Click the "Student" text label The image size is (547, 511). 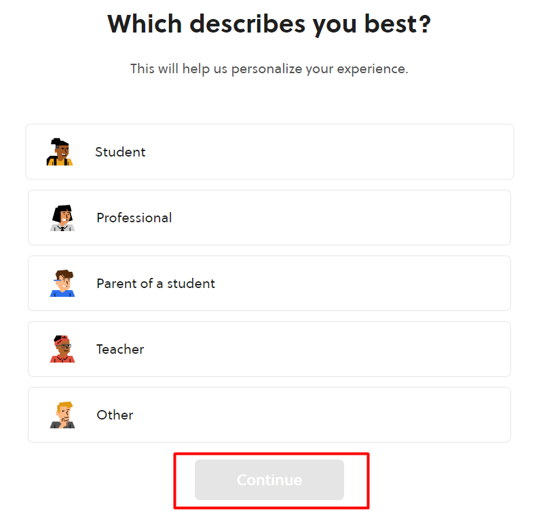click(x=120, y=152)
